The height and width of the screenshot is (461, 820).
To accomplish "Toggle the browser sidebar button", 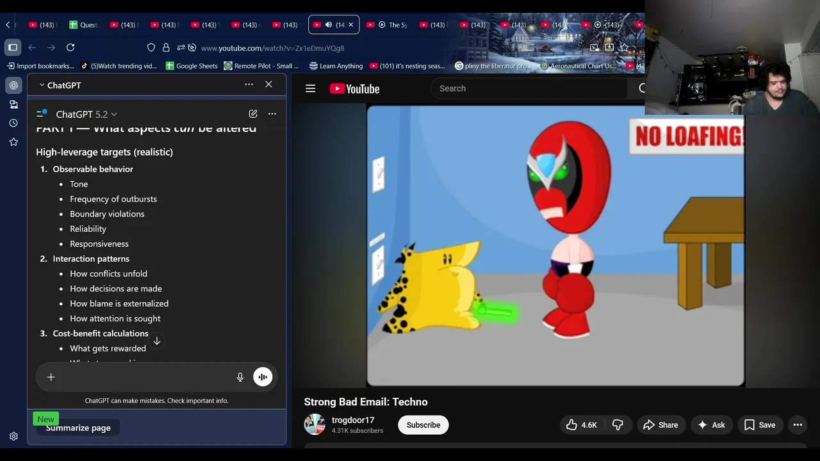I will point(13,47).
